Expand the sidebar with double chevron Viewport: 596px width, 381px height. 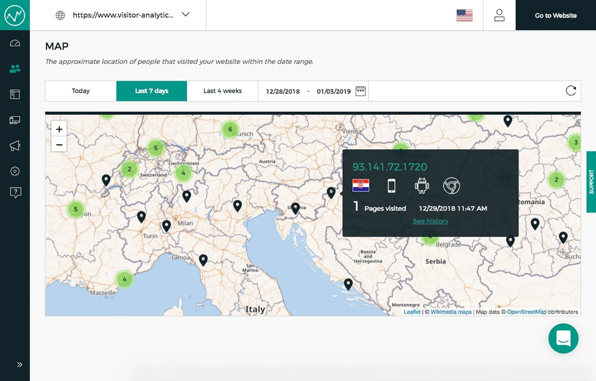(19, 365)
